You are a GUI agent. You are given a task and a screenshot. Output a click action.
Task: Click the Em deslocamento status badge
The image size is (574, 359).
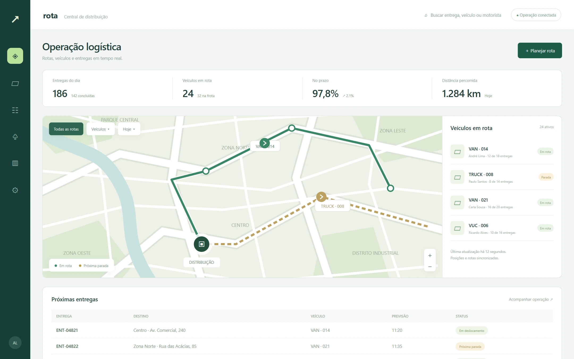(472, 331)
